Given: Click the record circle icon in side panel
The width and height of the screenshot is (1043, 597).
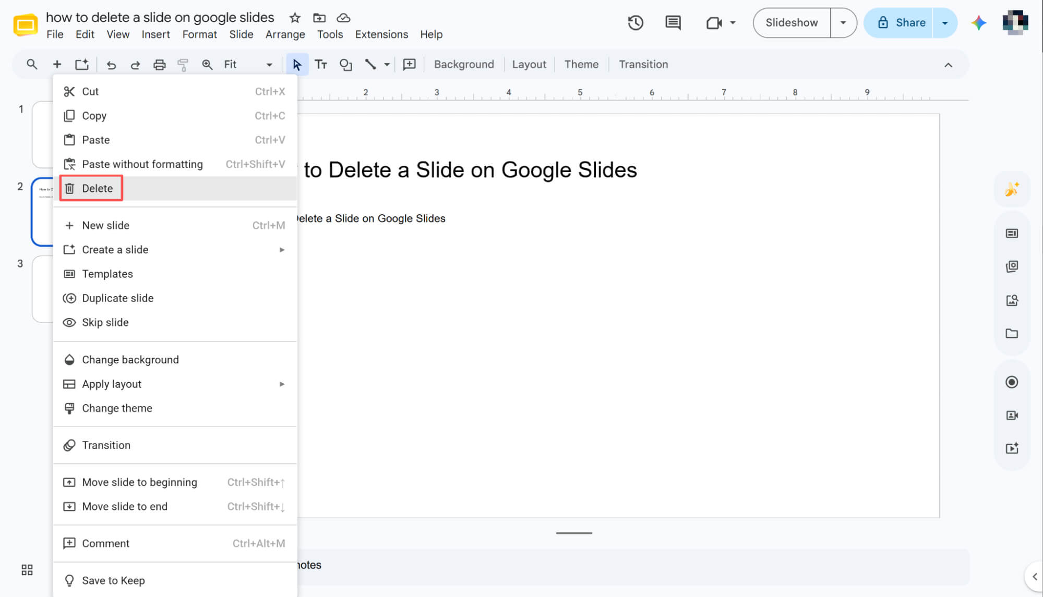Looking at the screenshot, I should pos(1012,382).
